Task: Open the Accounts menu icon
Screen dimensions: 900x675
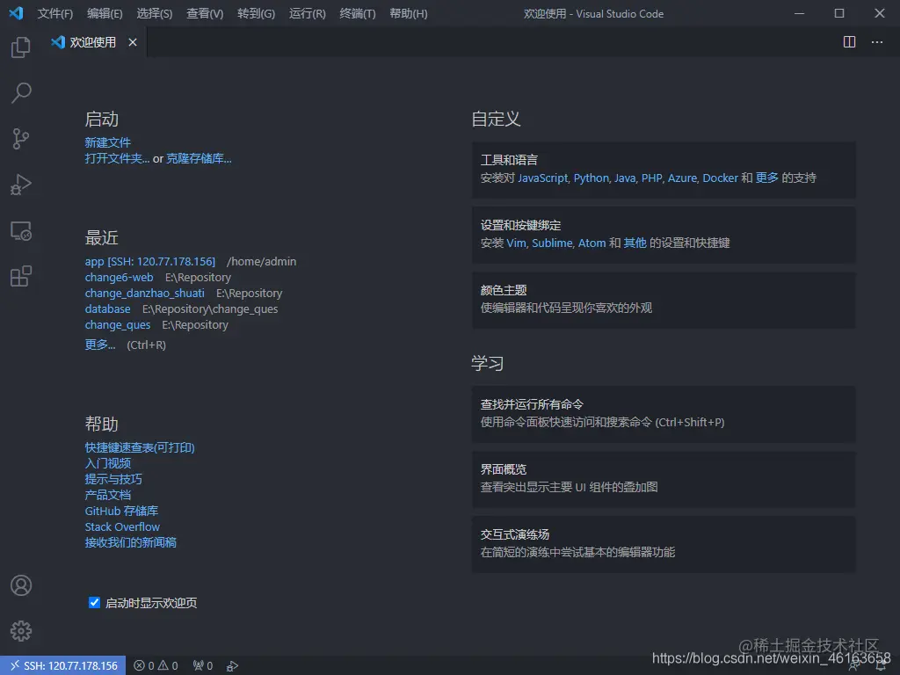Action: 21,585
